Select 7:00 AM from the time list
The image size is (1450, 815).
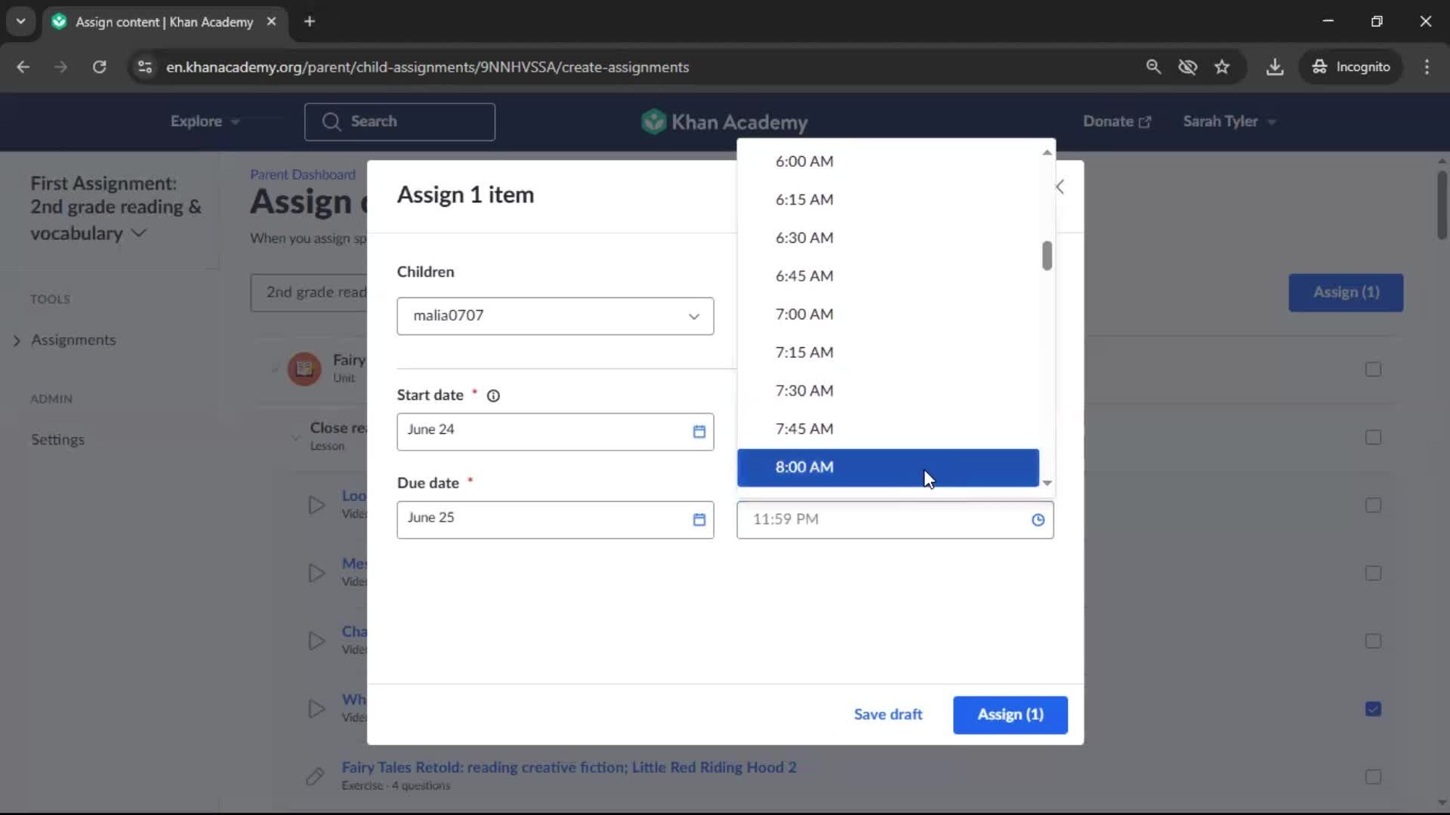pyautogui.click(x=888, y=314)
